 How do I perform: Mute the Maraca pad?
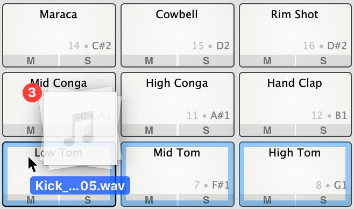pos(31,61)
